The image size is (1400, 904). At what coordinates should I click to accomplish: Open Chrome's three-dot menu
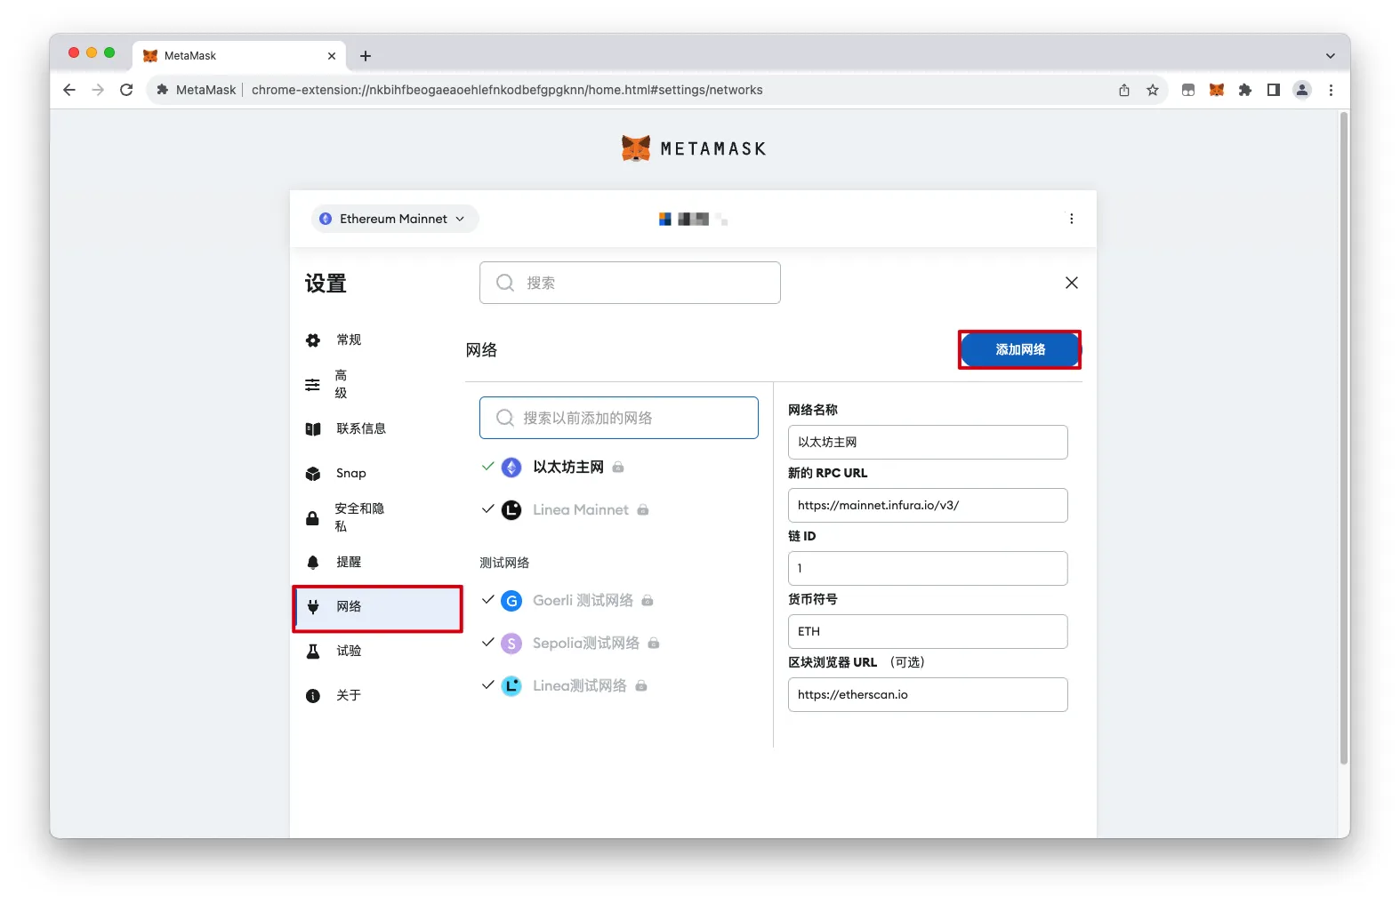[x=1331, y=90]
